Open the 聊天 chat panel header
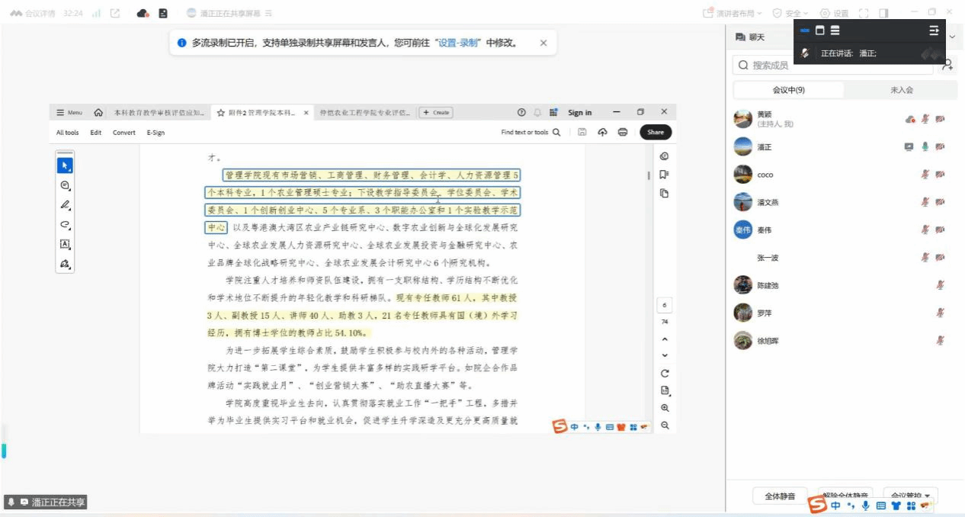The image size is (965, 517). click(x=750, y=37)
